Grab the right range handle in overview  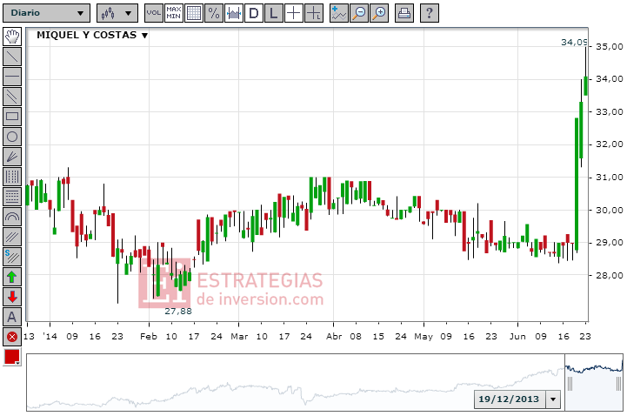(x=619, y=384)
